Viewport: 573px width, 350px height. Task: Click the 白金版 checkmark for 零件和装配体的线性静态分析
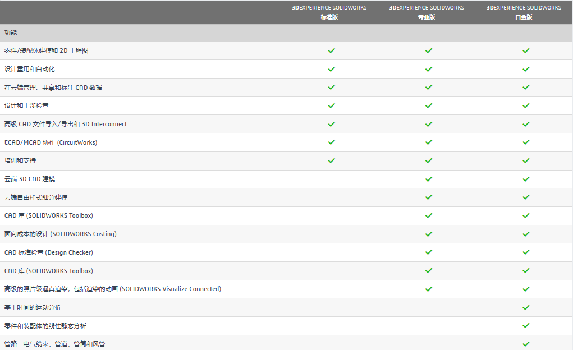coord(526,325)
